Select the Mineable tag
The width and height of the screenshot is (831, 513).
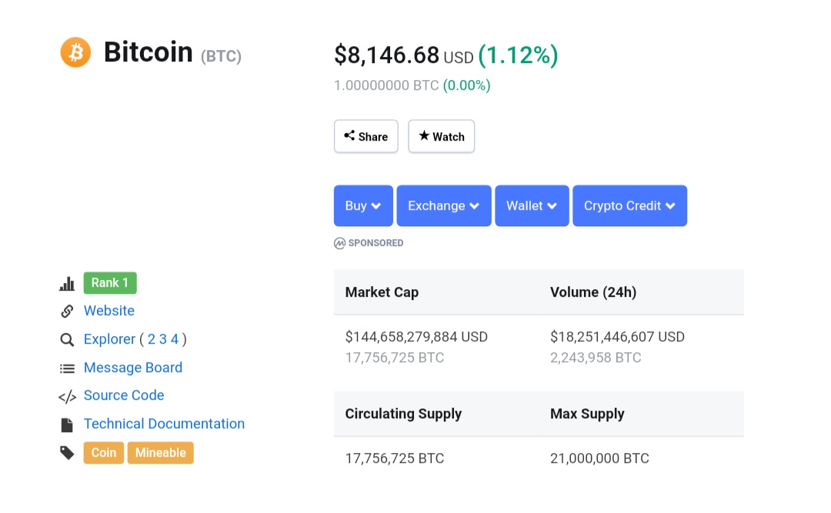[x=161, y=453]
